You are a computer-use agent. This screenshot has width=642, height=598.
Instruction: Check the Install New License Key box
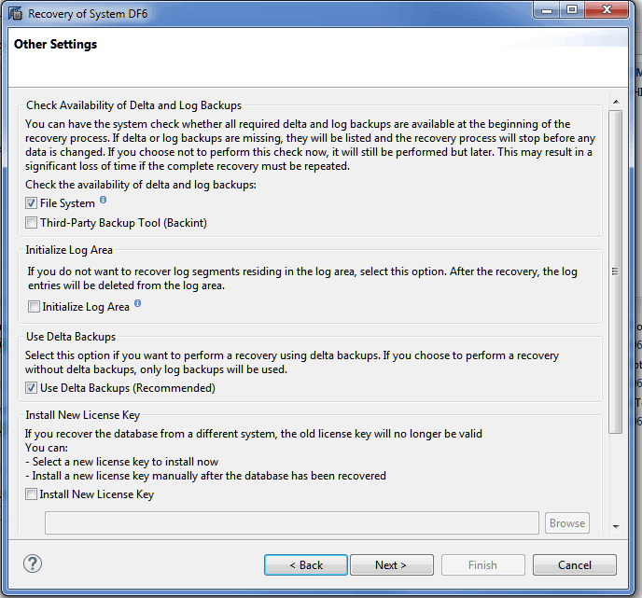tap(32, 494)
